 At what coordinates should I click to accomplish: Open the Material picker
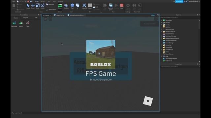coord(84,6)
